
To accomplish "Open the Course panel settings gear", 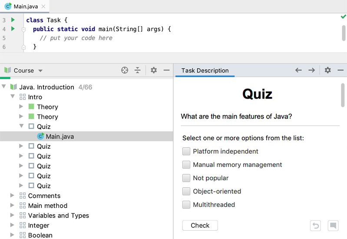I will pos(154,70).
